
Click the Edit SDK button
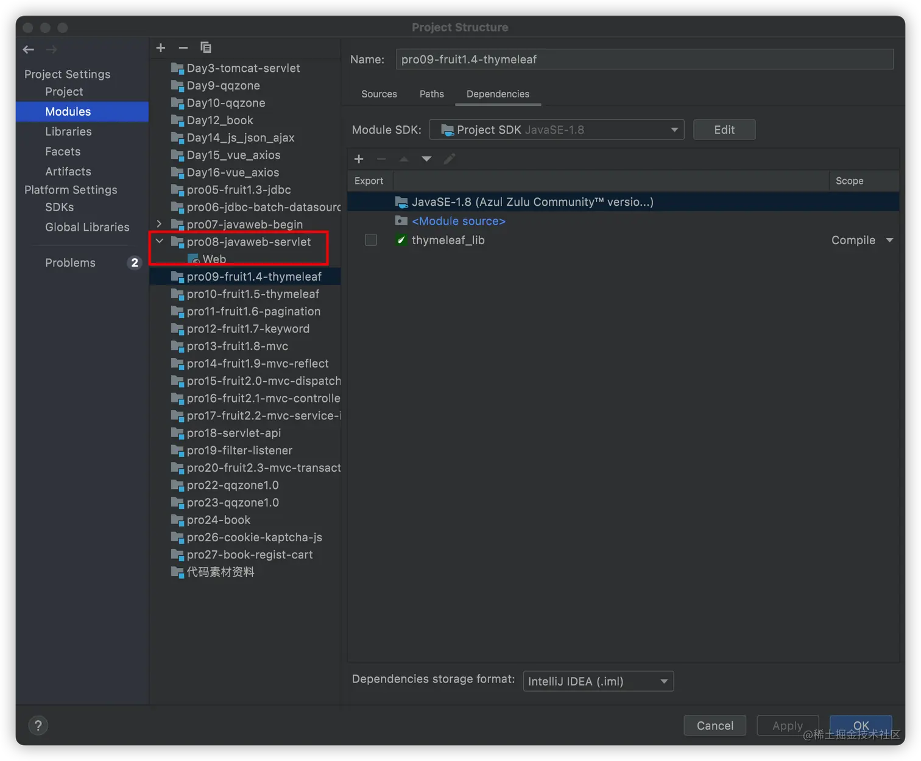coord(724,130)
